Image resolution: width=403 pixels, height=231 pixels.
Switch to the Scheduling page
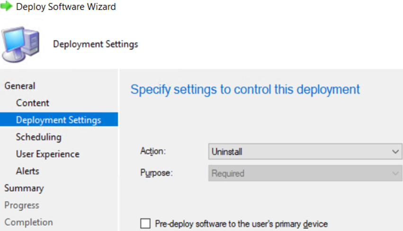(38, 137)
